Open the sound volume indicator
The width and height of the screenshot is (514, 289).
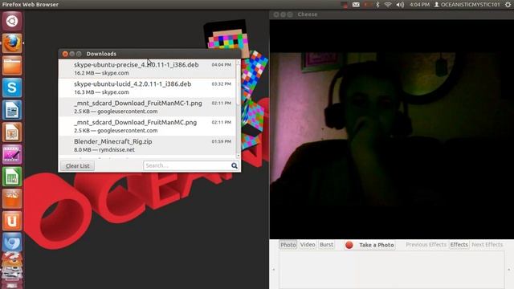point(400,5)
